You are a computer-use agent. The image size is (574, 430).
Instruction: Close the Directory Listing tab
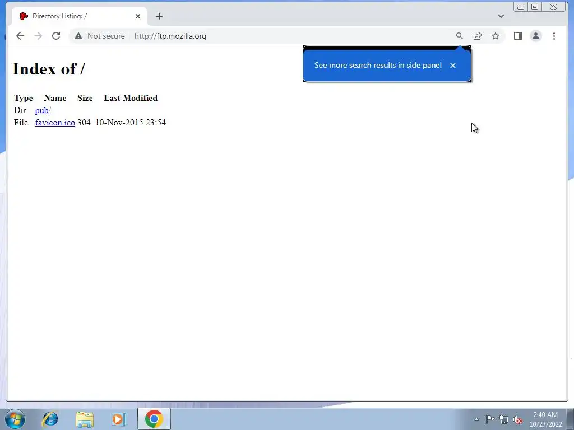pos(138,16)
